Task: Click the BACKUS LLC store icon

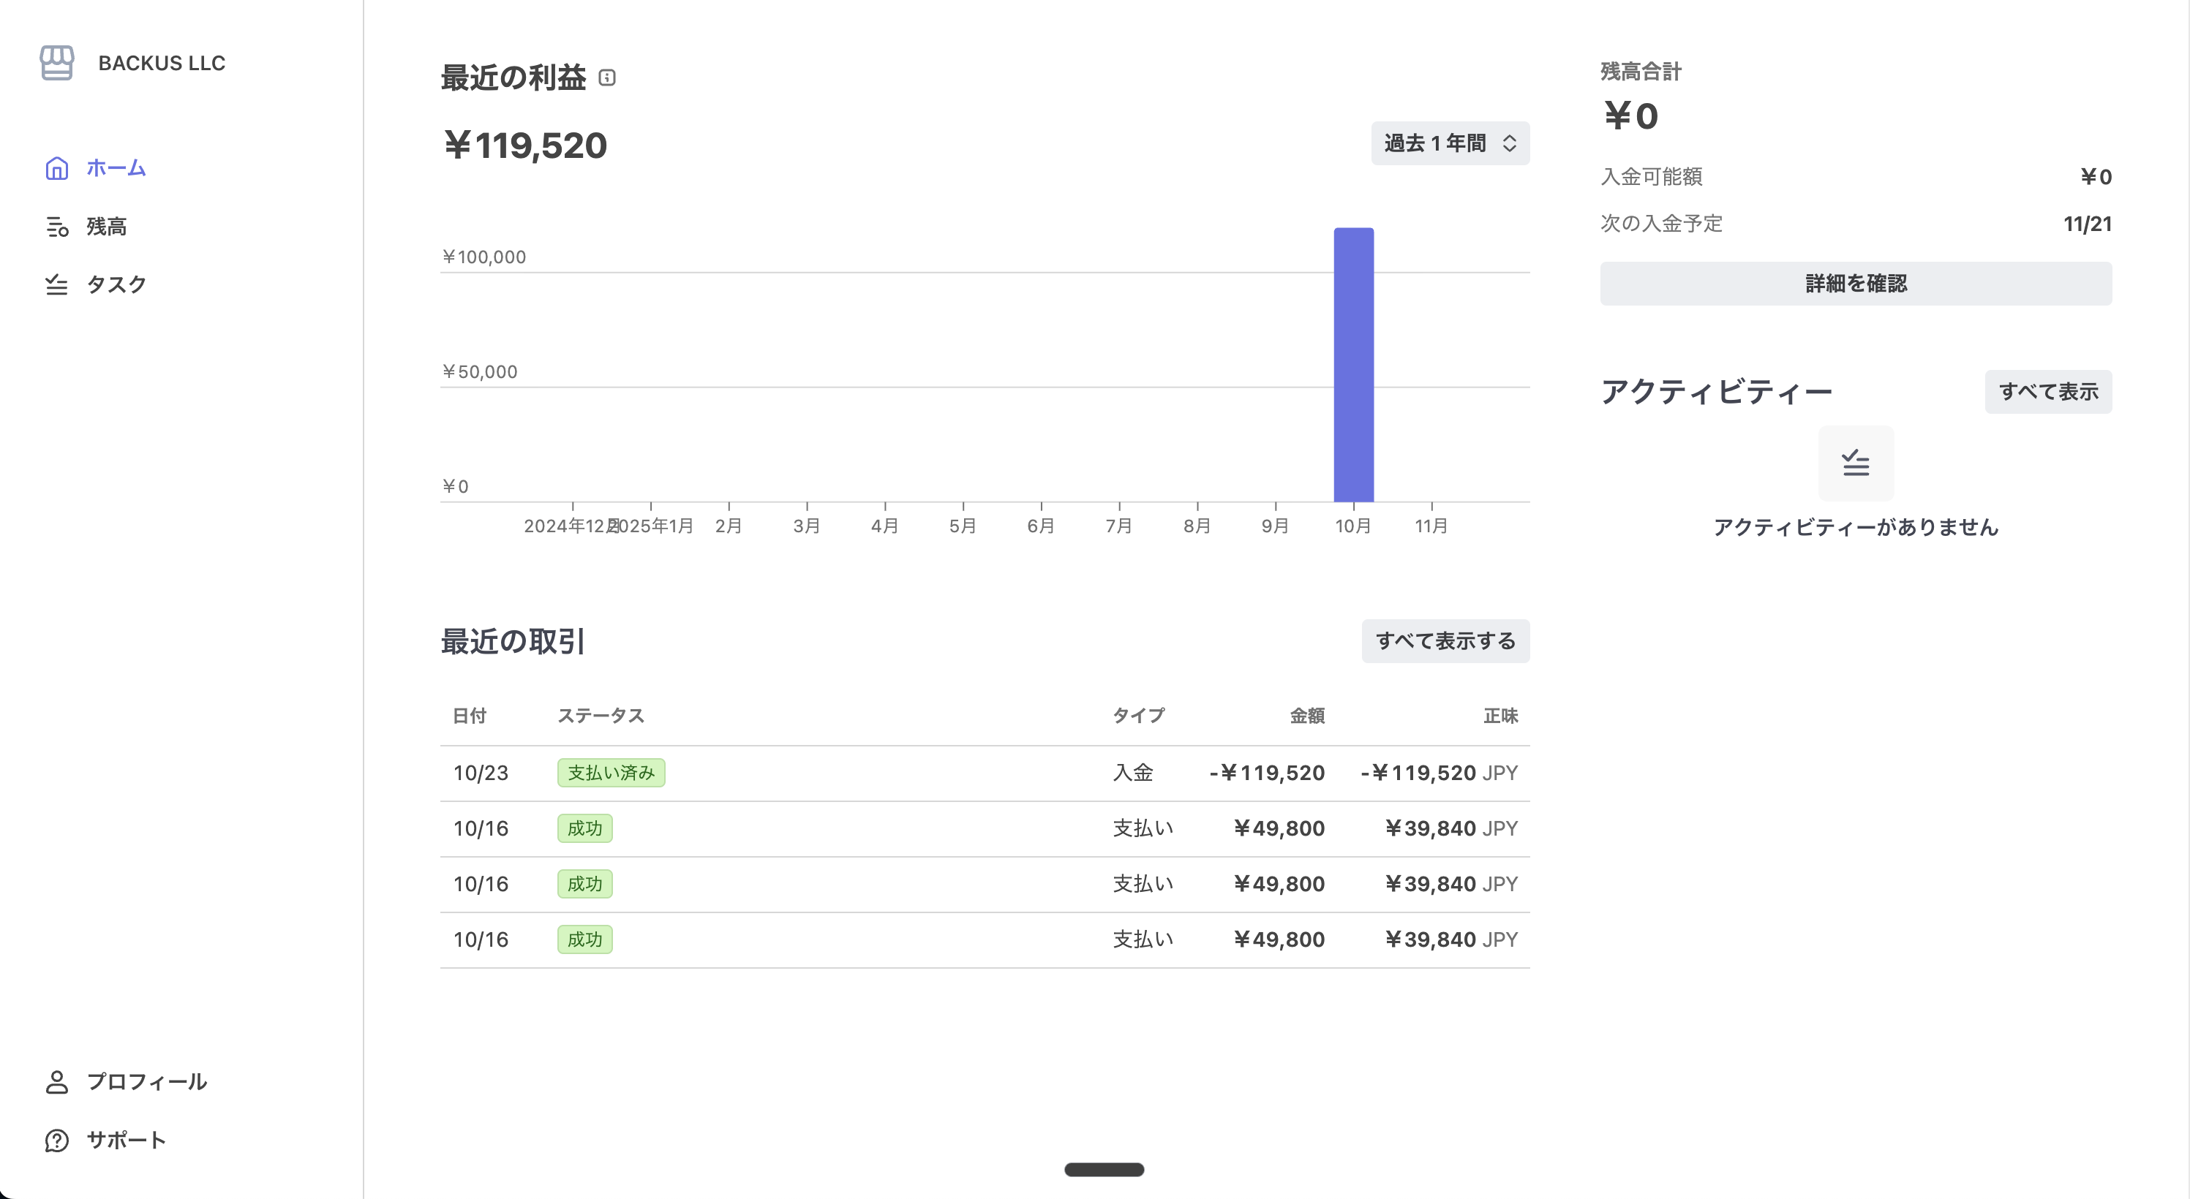Action: click(x=57, y=63)
